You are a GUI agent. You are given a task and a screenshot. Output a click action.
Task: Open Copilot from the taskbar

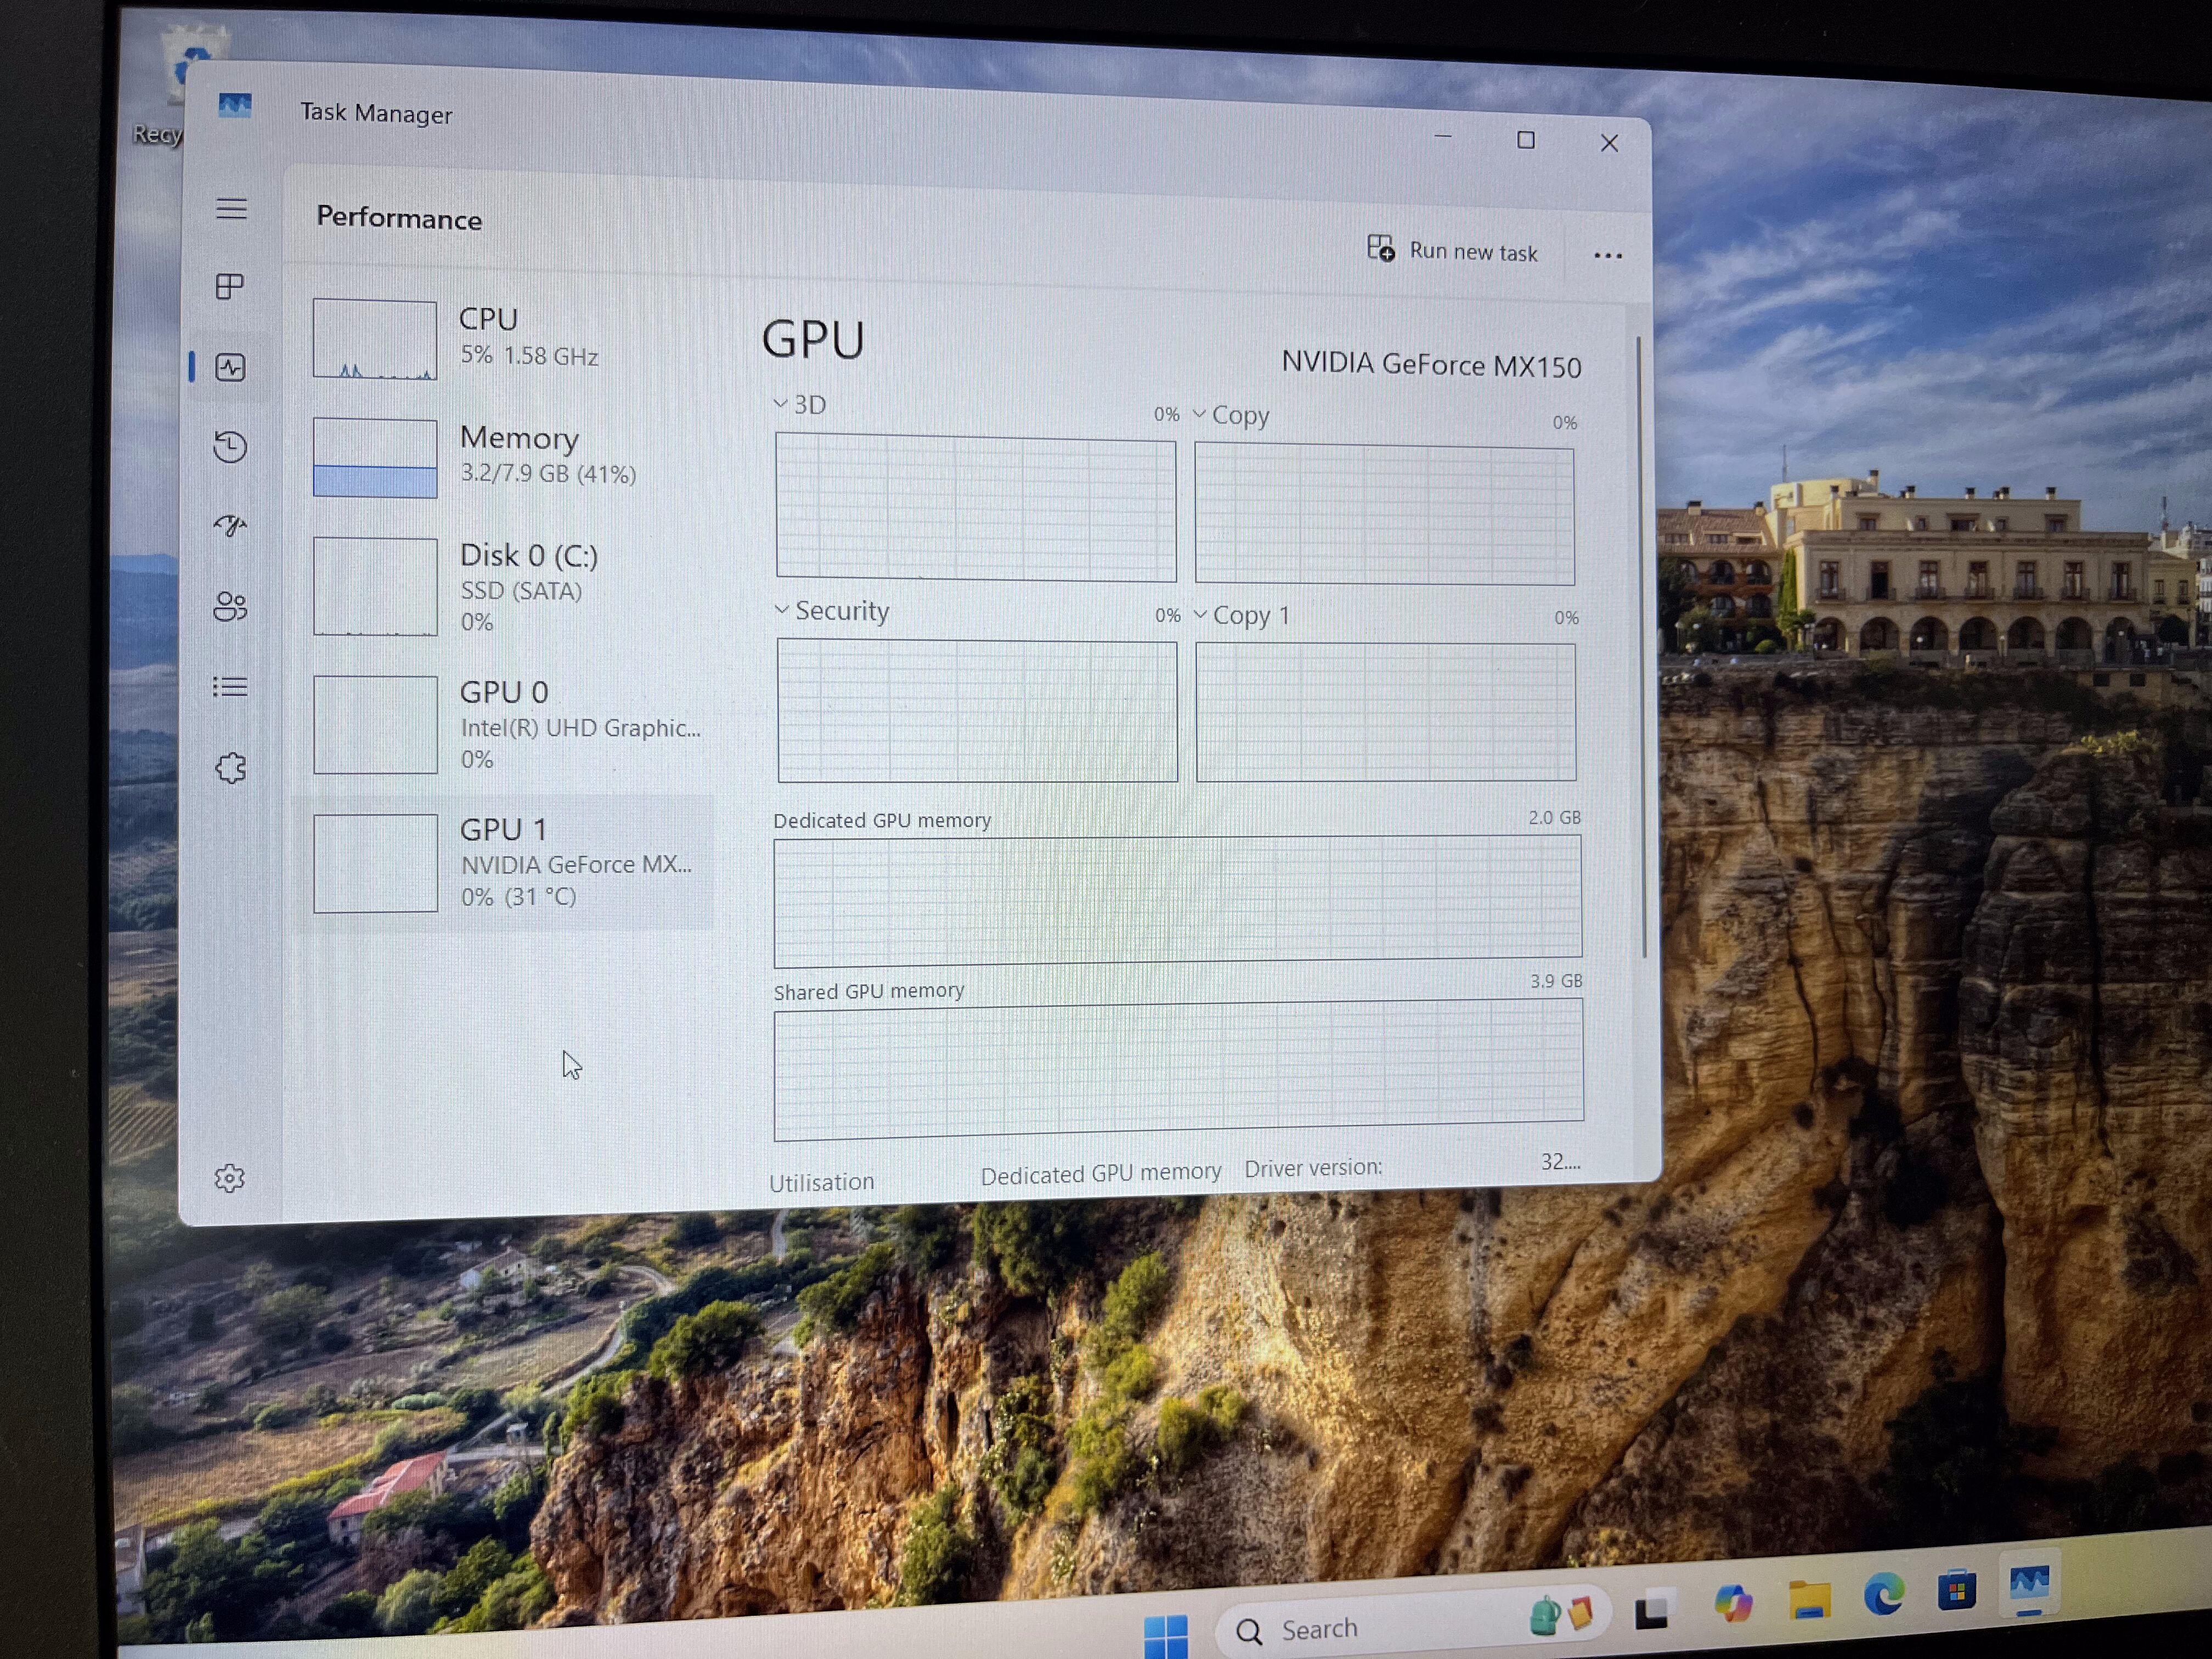[x=1733, y=1603]
